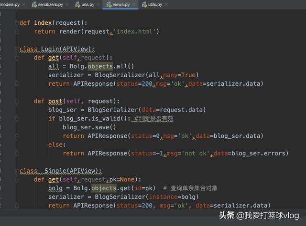Click fold end marker at status=-1 return line

point(17,154)
